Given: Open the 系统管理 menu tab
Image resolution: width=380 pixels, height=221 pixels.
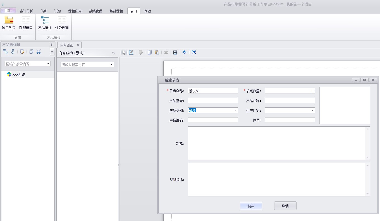Looking at the screenshot, I should [95, 11].
